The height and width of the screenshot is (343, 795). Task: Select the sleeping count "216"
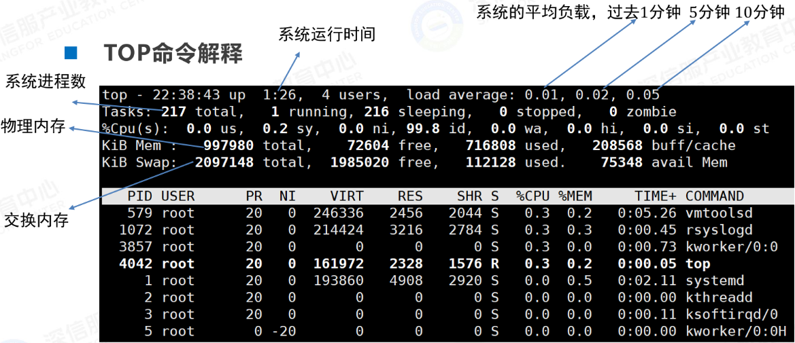[x=377, y=112]
